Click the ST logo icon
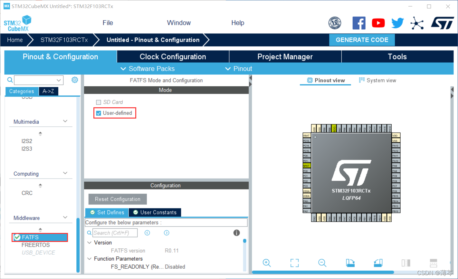Screen dimensions: 458x279 click(x=443, y=23)
